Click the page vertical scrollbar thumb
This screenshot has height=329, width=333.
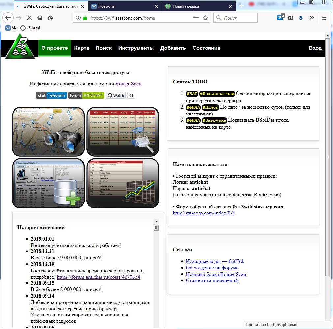(328, 157)
